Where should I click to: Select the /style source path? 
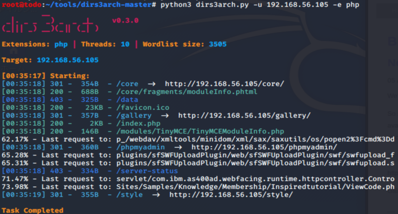click(x=129, y=195)
